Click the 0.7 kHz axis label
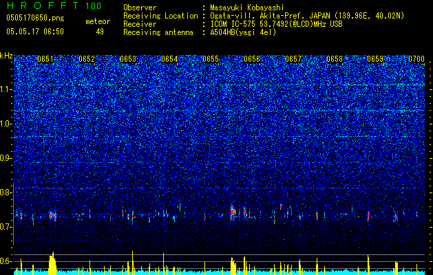Viewport: 433px width, 275px height. click(6, 227)
